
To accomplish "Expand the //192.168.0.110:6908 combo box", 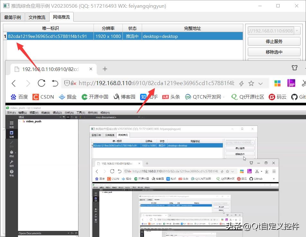I will click(x=296, y=31).
